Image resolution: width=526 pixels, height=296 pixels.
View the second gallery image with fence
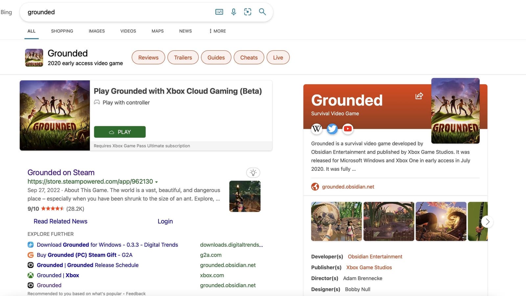pyautogui.click(x=389, y=221)
